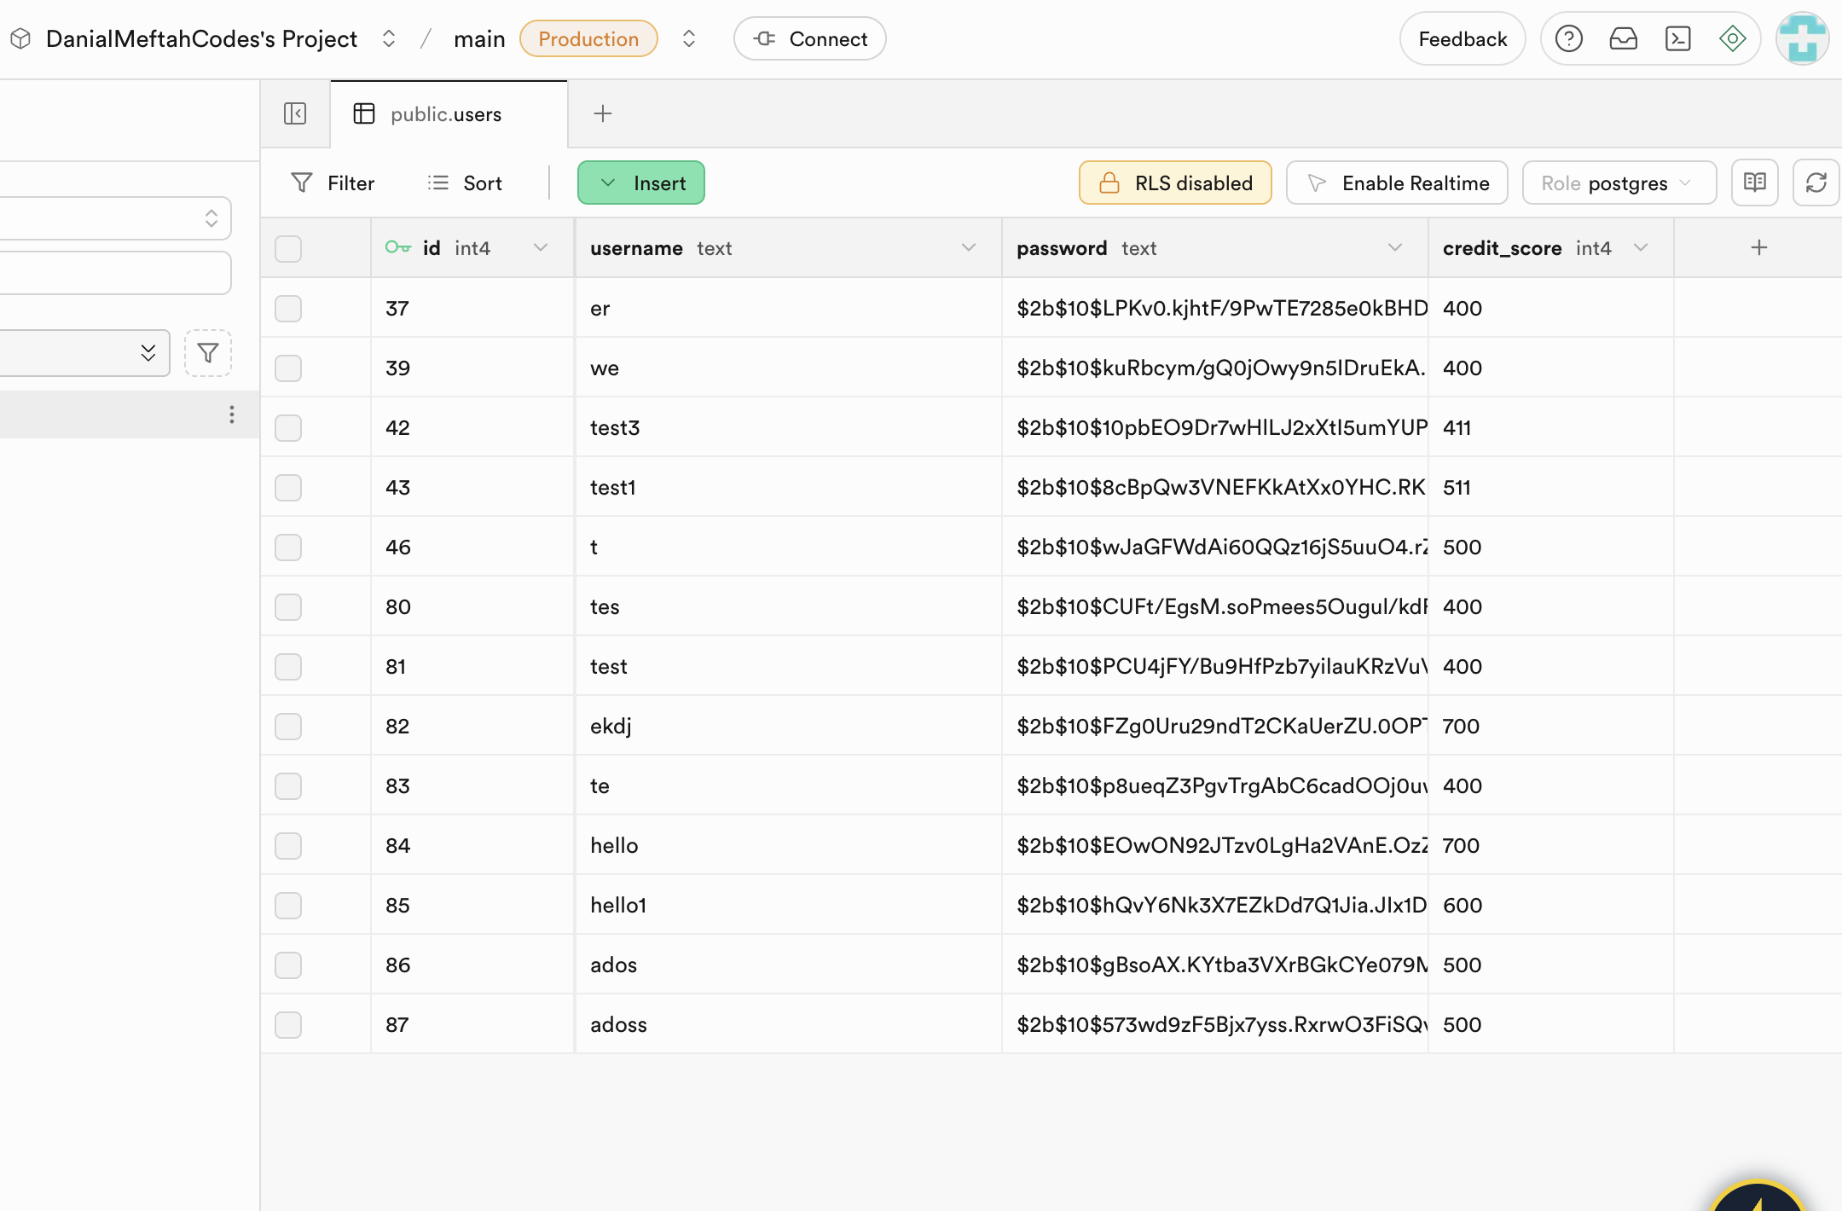Click the dashed filter icon in sidebar
Viewport: 1842px width, 1211px height.
pos(208,353)
